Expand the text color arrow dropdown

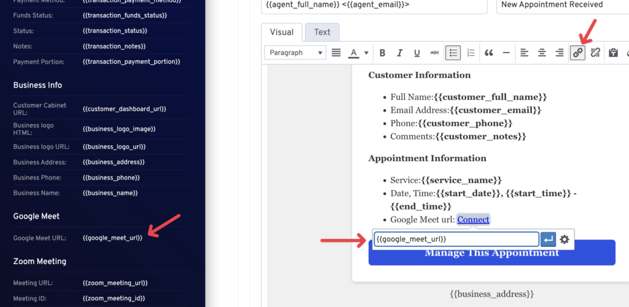(366, 53)
